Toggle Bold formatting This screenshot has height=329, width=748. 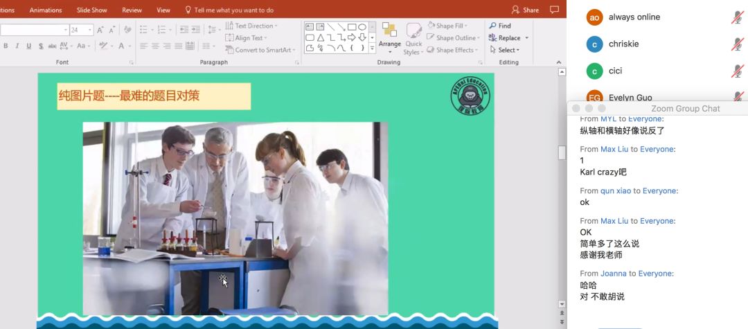pyautogui.click(x=6, y=46)
